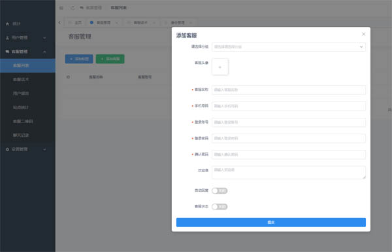The width and height of the screenshot is (392, 252).
Task: Close the last tab in the strip
Action: point(191,22)
